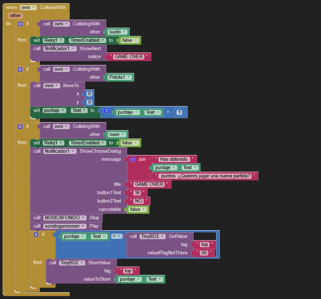
Task: Click the gear icon on the nave if block
Action: point(20,126)
